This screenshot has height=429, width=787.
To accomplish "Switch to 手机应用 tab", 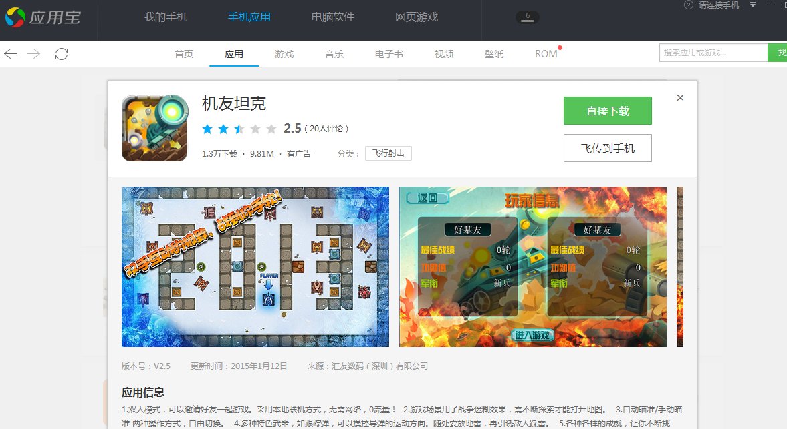I will 249,17.
